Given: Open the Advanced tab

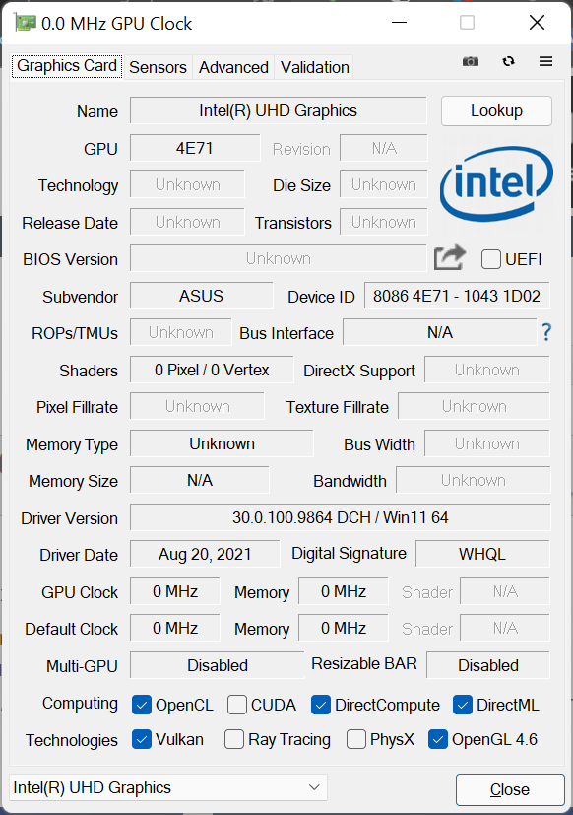Looking at the screenshot, I should pyautogui.click(x=233, y=67).
